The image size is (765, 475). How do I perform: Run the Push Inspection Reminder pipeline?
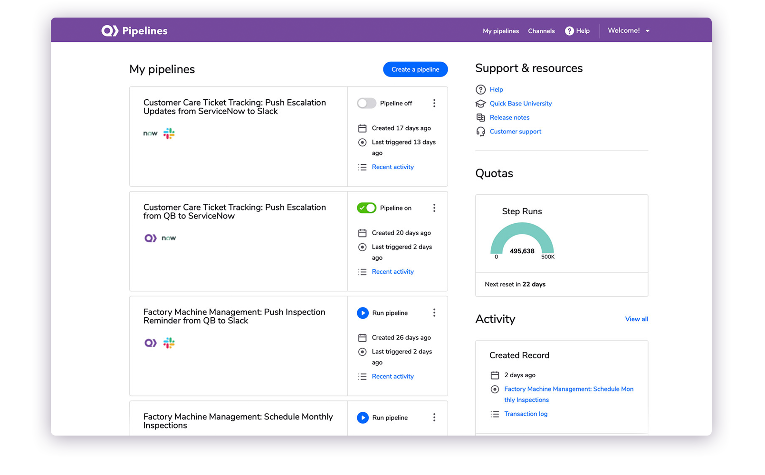pyautogui.click(x=363, y=313)
